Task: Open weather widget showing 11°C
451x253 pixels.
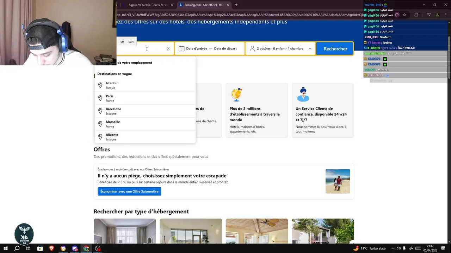Action: 369,248
